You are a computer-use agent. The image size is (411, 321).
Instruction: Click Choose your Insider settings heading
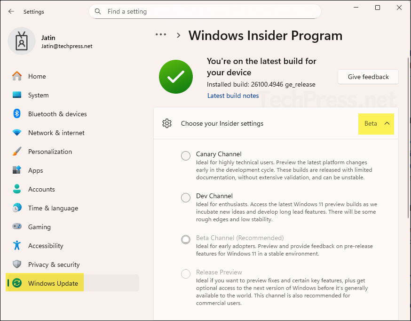[222, 123]
